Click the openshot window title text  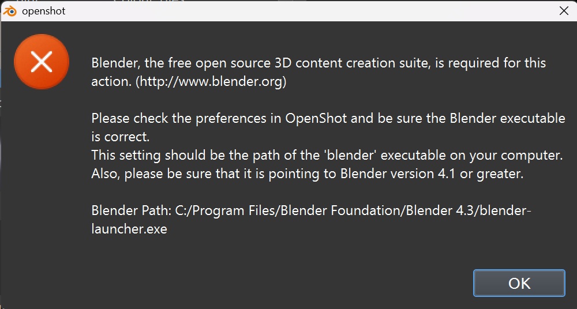[43, 11]
